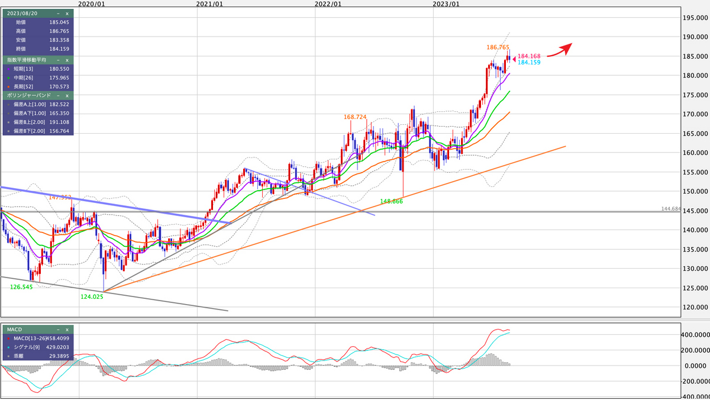
Task: Click the 124.025 low label on chart
Action: point(92,297)
